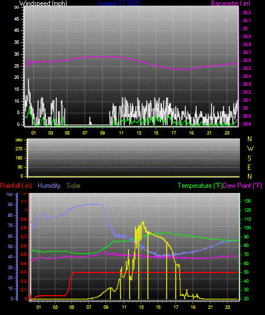Click the '25' windspeed axis value

[x=16, y=66]
